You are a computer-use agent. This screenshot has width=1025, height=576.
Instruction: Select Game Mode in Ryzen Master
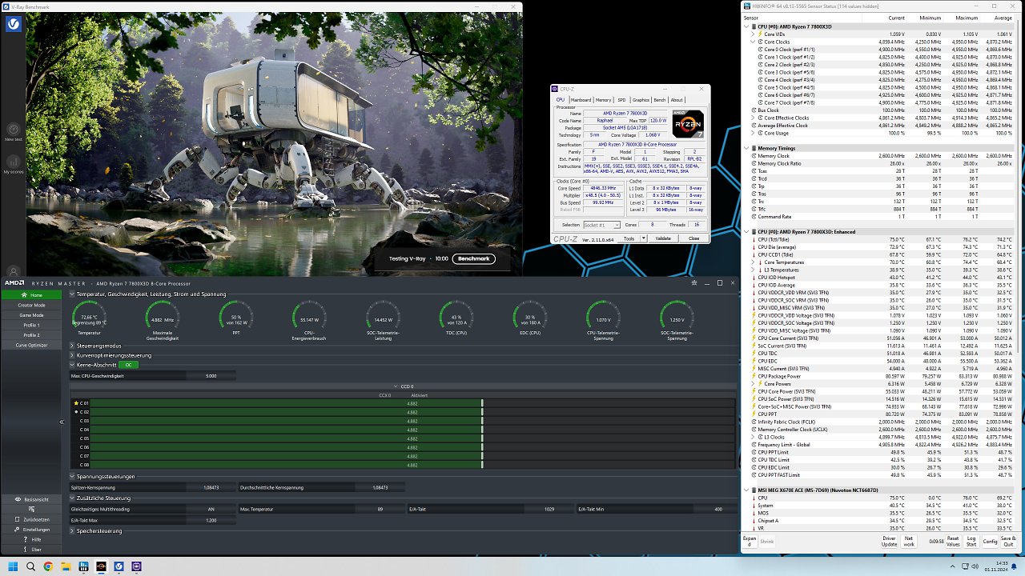[32, 315]
